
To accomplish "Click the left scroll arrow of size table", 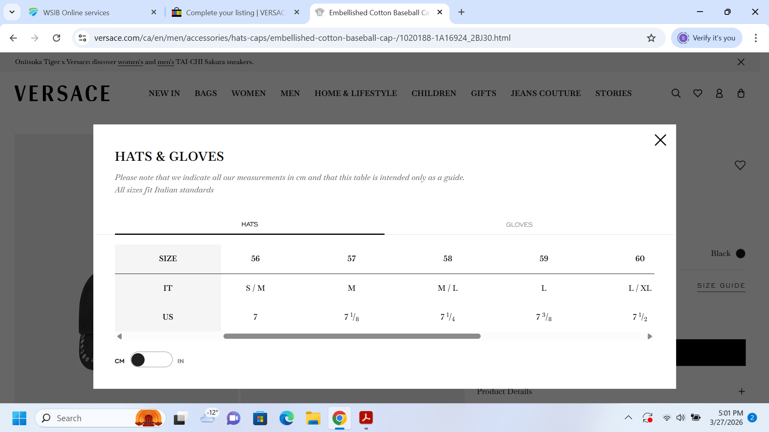I will [x=119, y=336].
